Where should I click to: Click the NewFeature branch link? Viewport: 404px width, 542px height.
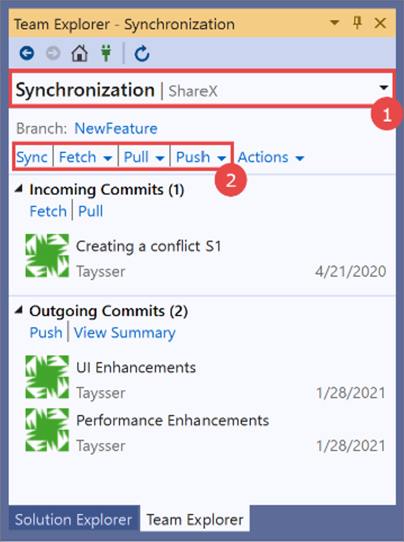pyautogui.click(x=116, y=128)
